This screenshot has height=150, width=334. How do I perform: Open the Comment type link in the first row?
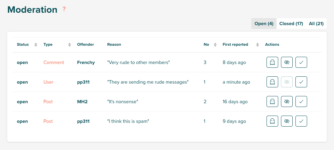(x=54, y=62)
